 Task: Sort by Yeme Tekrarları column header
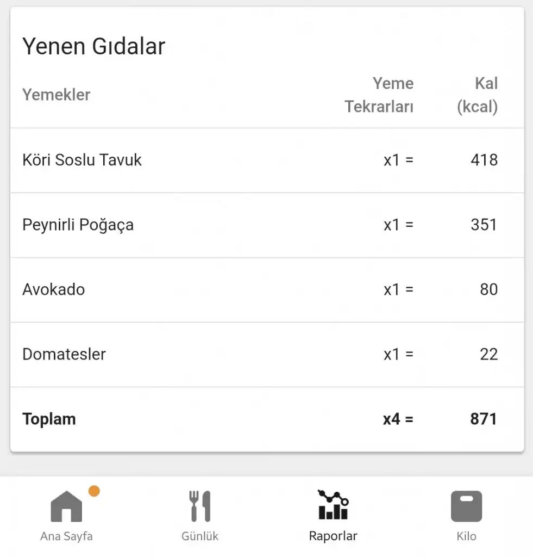click(379, 95)
